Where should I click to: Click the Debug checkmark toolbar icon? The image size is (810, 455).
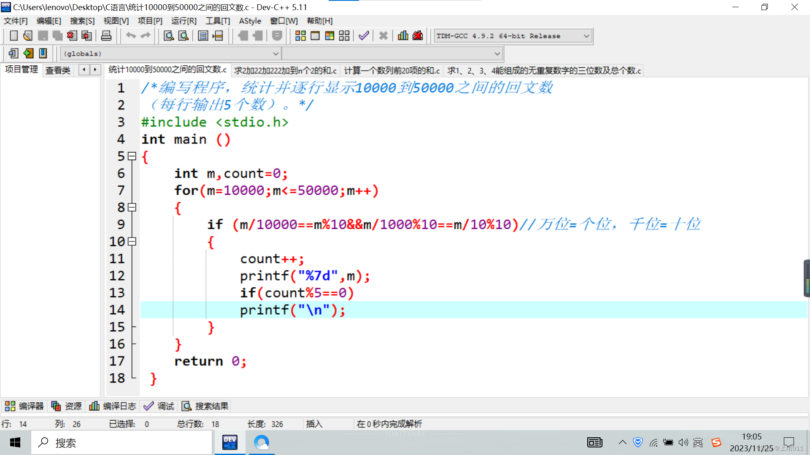(364, 36)
